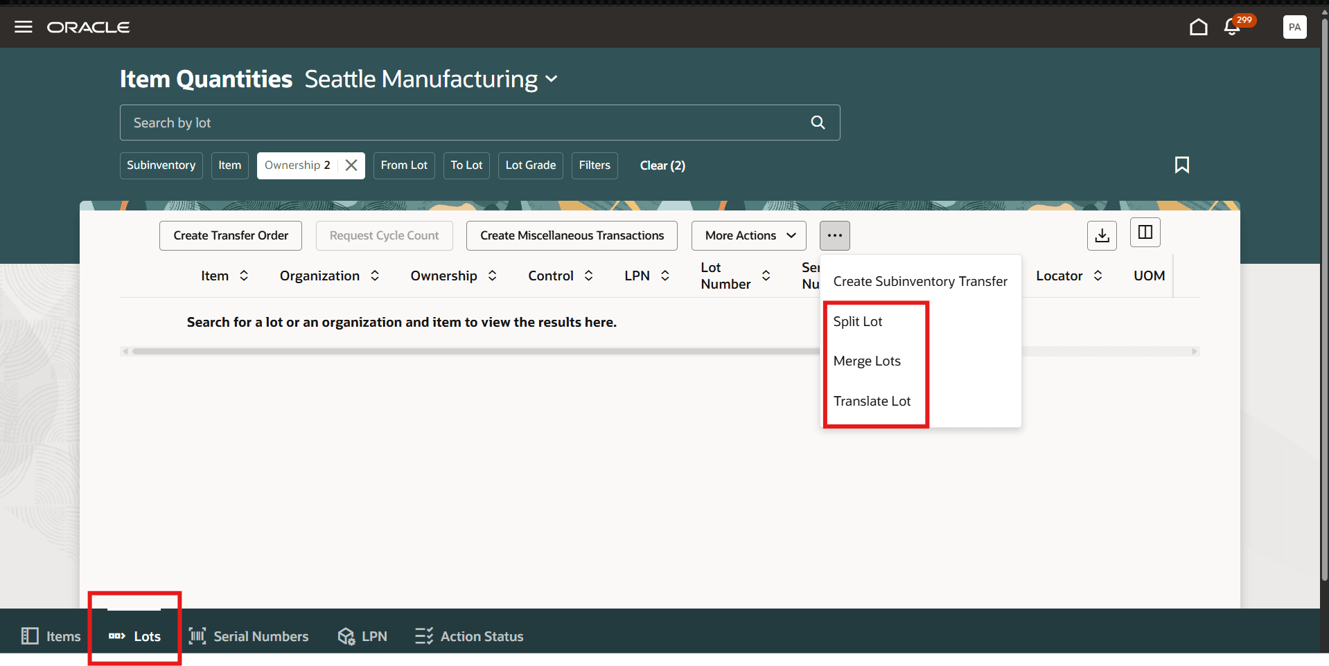This screenshot has width=1329, height=666.
Task: Open the More Actions dropdown
Action: pyautogui.click(x=748, y=235)
